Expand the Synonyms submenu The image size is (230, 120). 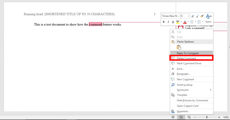pos(191,90)
